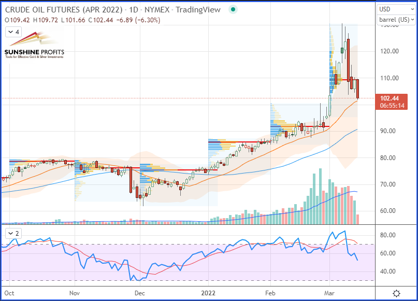Click the 70.00 price axis label
This screenshot has width=418, height=301.
pos(388,184)
